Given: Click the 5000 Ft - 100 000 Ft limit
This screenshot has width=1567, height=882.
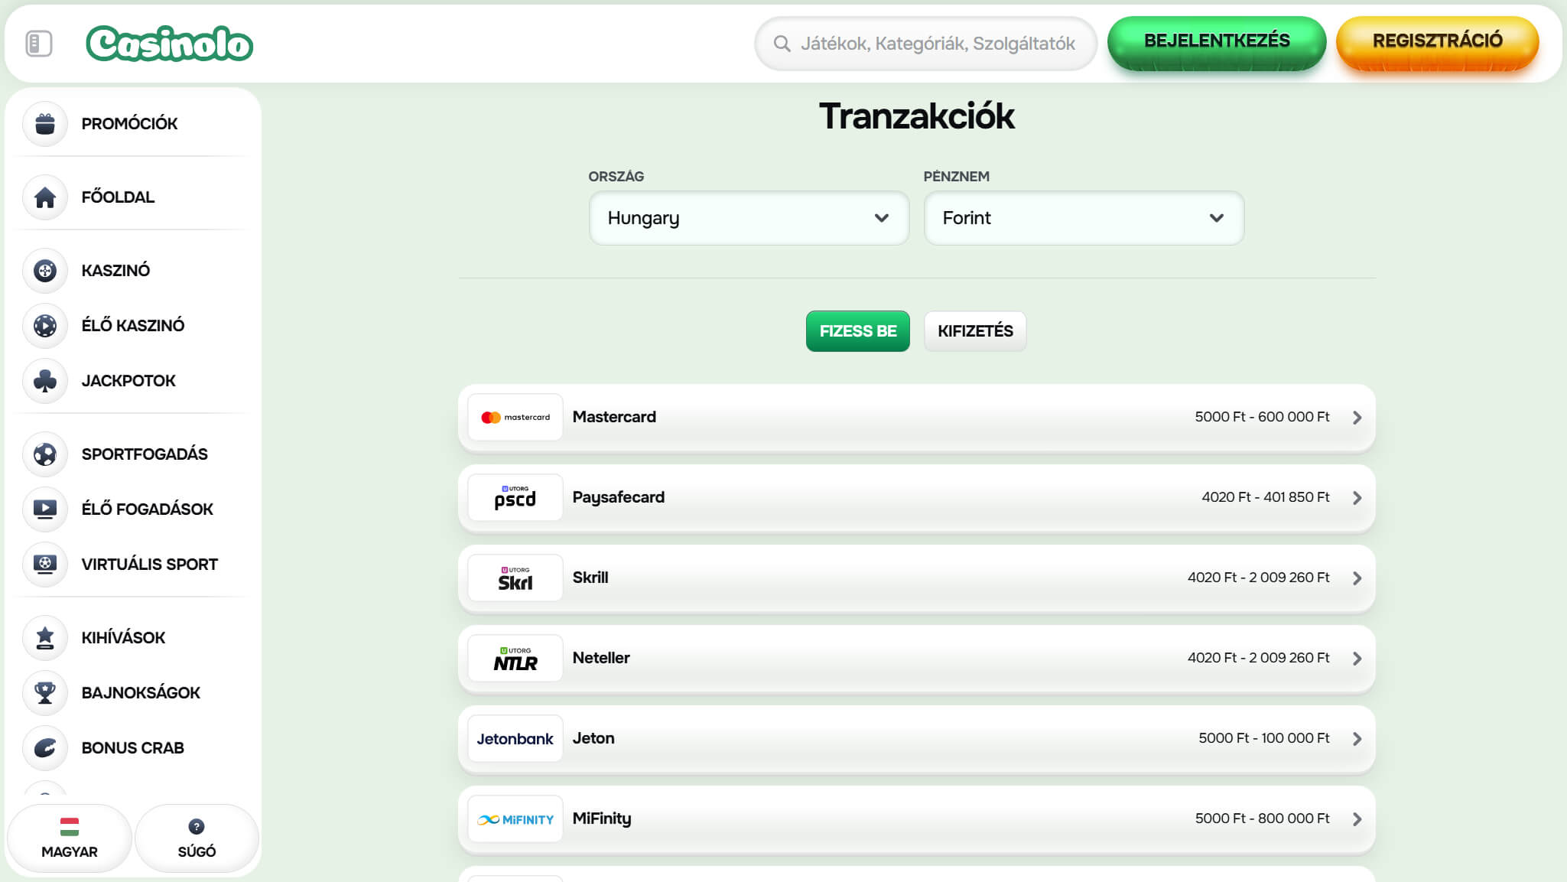Looking at the screenshot, I should [x=1264, y=738].
